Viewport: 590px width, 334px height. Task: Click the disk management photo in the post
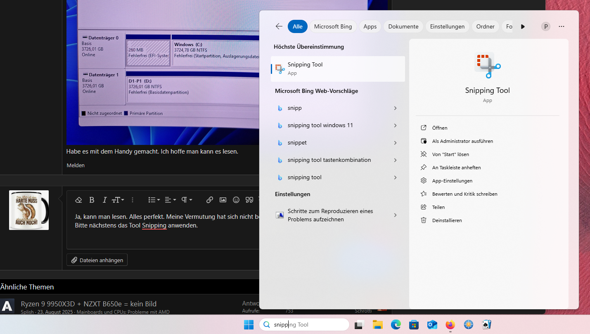pyautogui.click(x=163, y=72)
